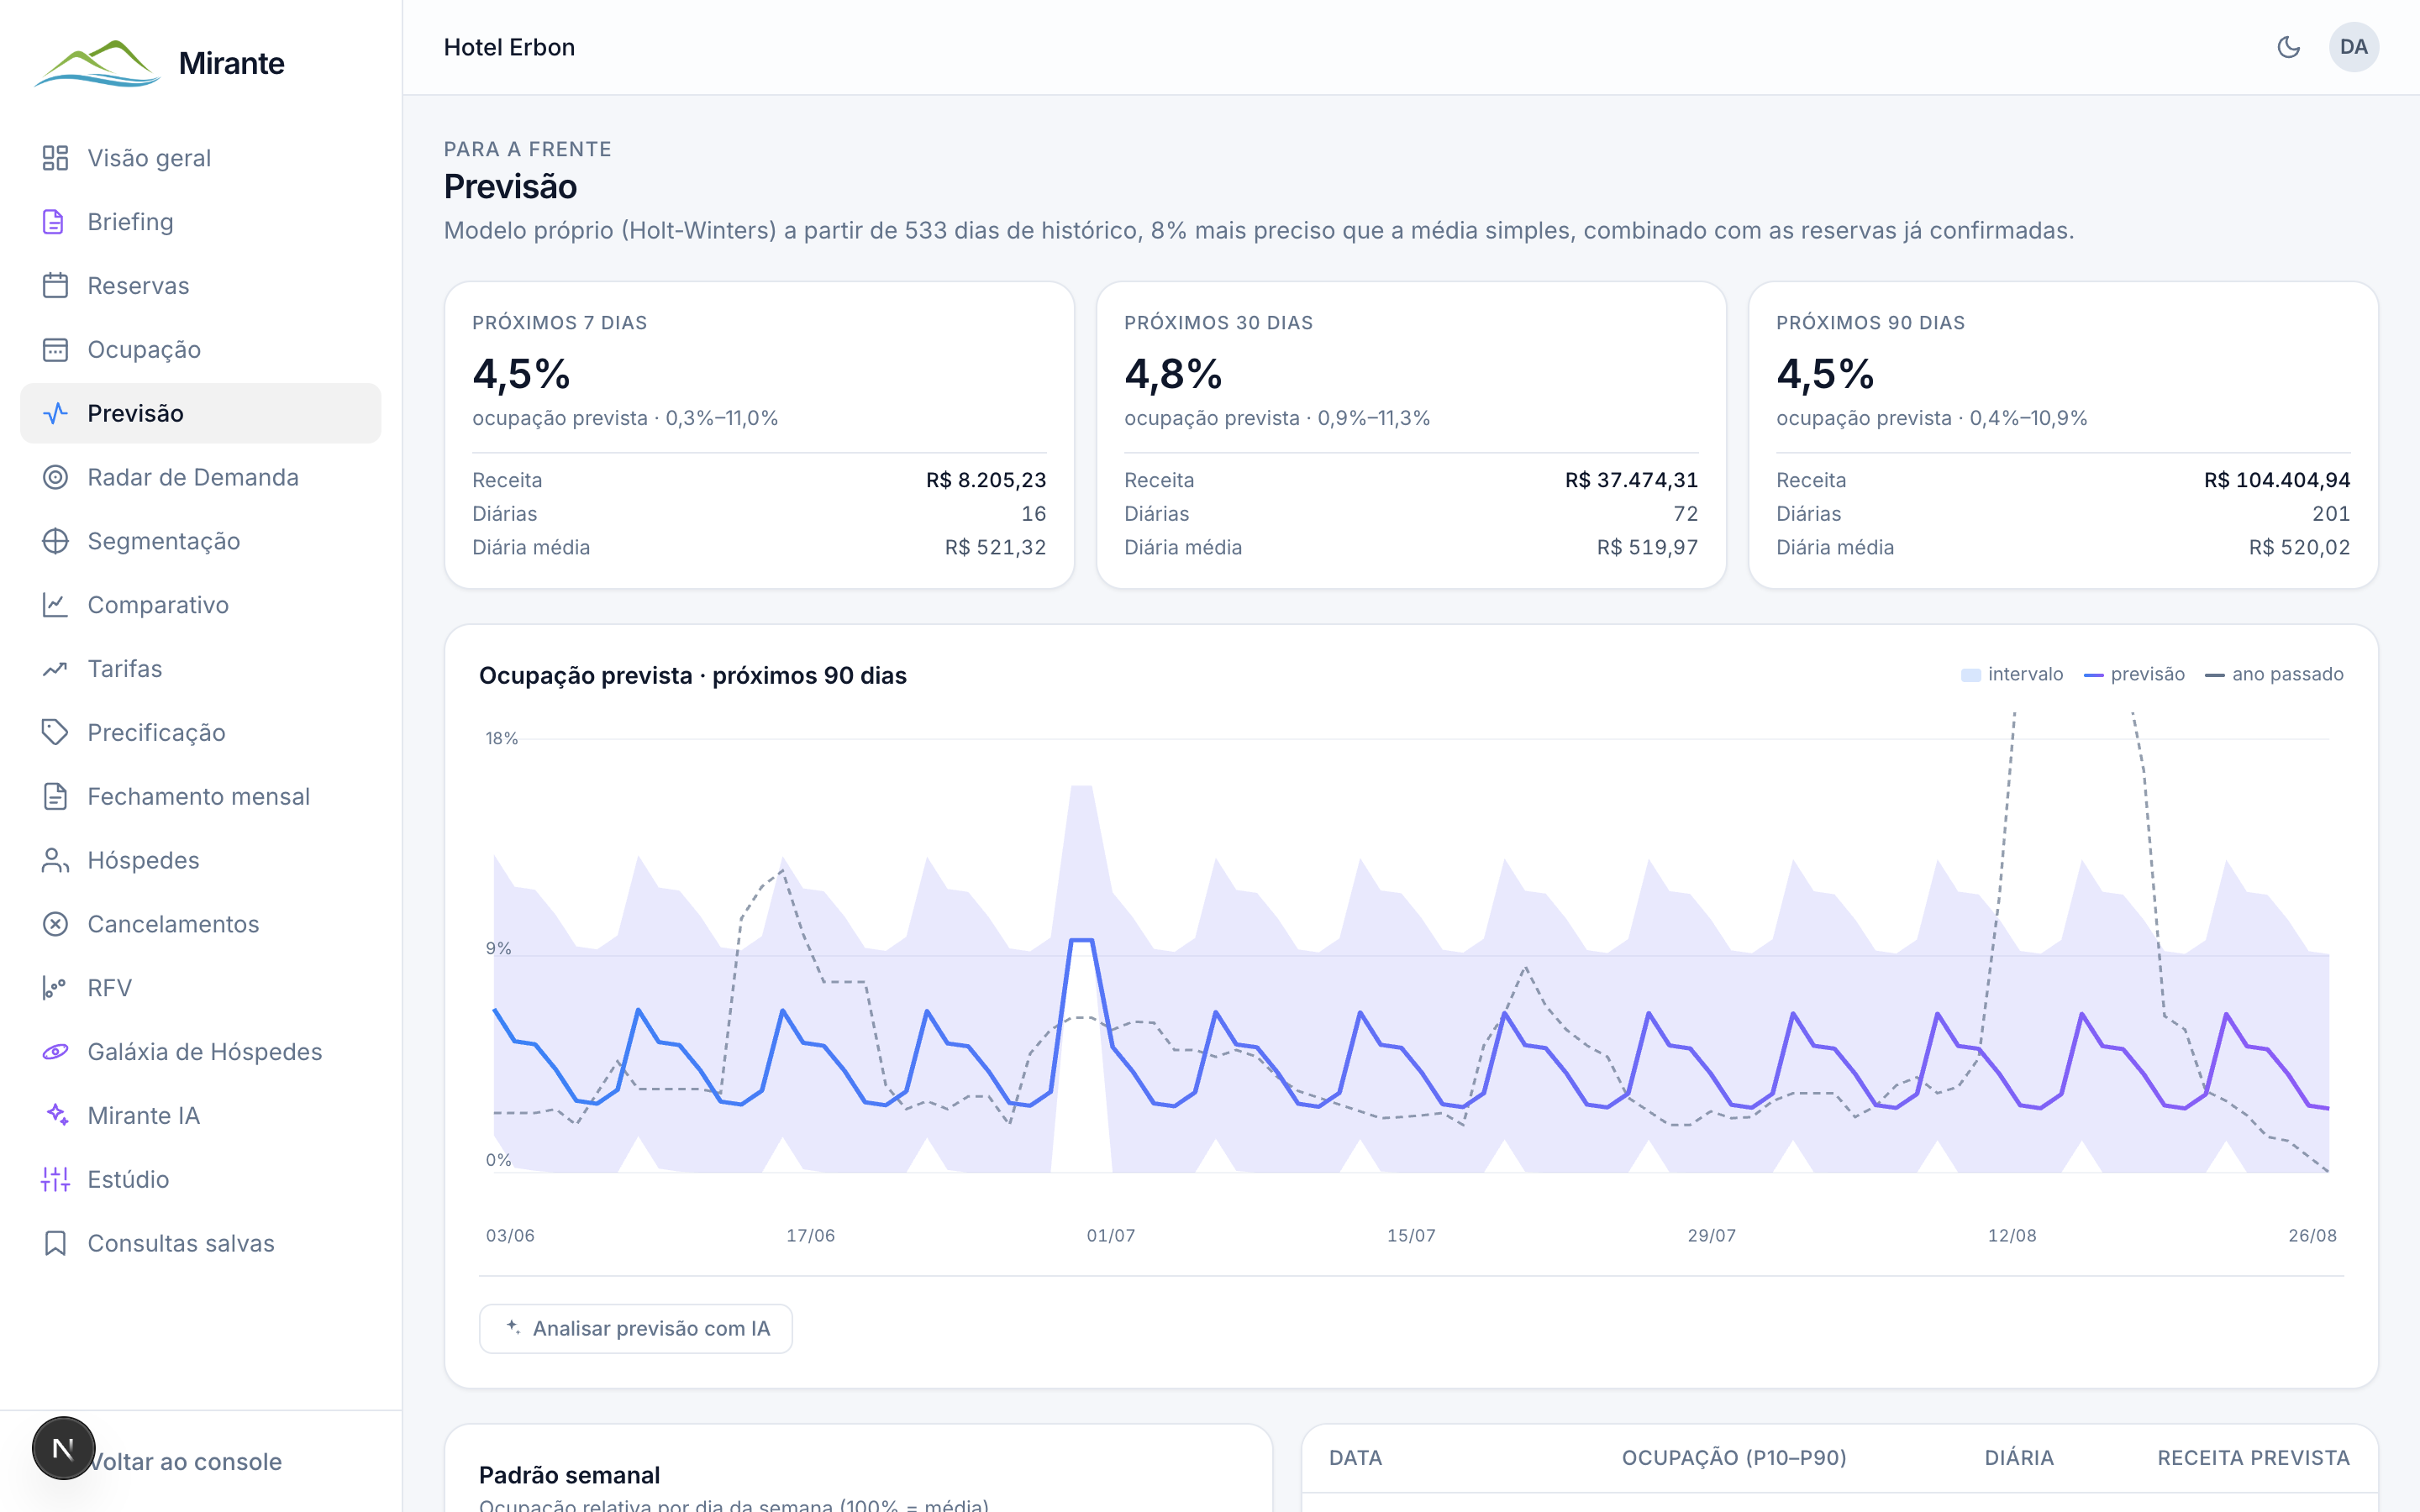Click the Voltar ao console link

pyautogui.click(x=186, y=1462)
